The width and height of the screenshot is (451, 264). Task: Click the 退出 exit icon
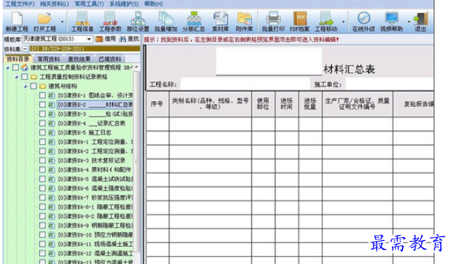(420, 22)
